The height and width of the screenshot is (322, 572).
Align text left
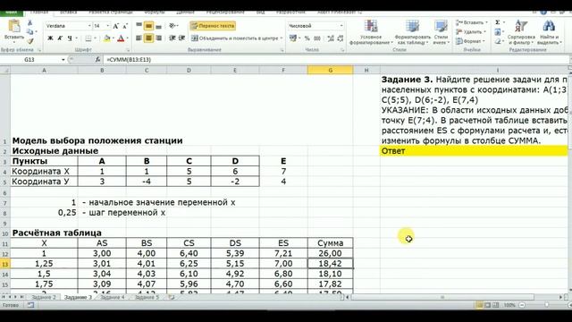(x=139, y=38)
